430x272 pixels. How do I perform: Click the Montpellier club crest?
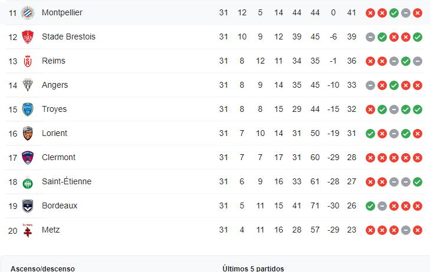click(27, 12)
